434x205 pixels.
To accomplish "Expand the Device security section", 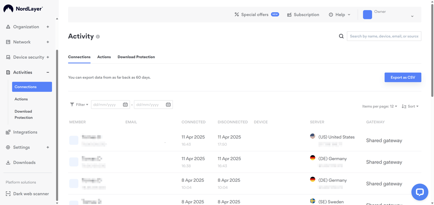I will (47, 57).
